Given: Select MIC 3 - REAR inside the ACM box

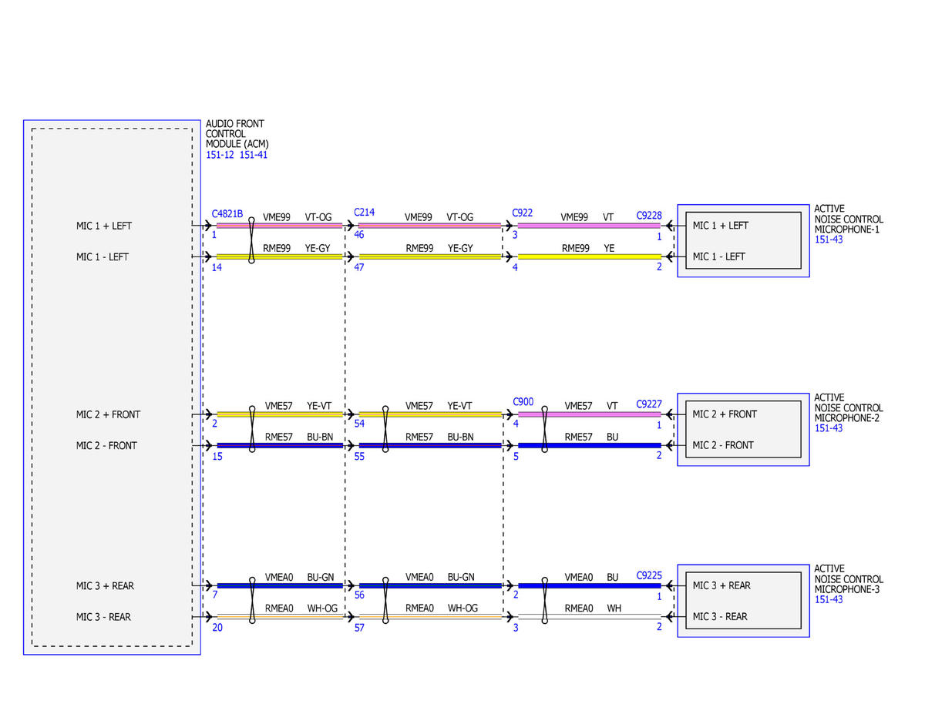Looking at the screenshot, I should point(103,617).
